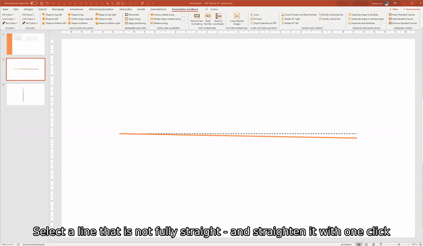The width and height of the screenshot is (423, 246).
Task: Switch to Bildschirmpräsentation tab
Action: pos(101,9)
